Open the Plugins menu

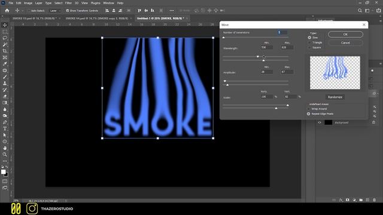[x=95, y=3]
